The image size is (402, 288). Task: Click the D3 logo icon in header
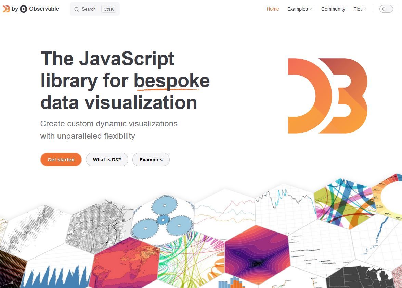pyautogui.click(x=6, y=9)
